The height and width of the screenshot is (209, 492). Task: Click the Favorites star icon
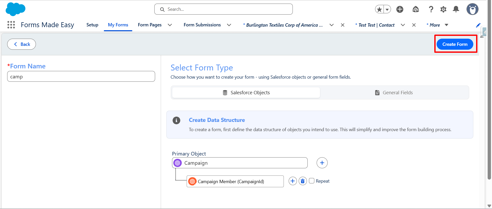[379, 9]
